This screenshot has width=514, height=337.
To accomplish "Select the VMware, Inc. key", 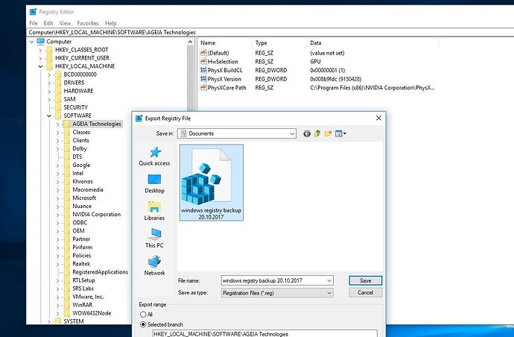I will point(88,297).
